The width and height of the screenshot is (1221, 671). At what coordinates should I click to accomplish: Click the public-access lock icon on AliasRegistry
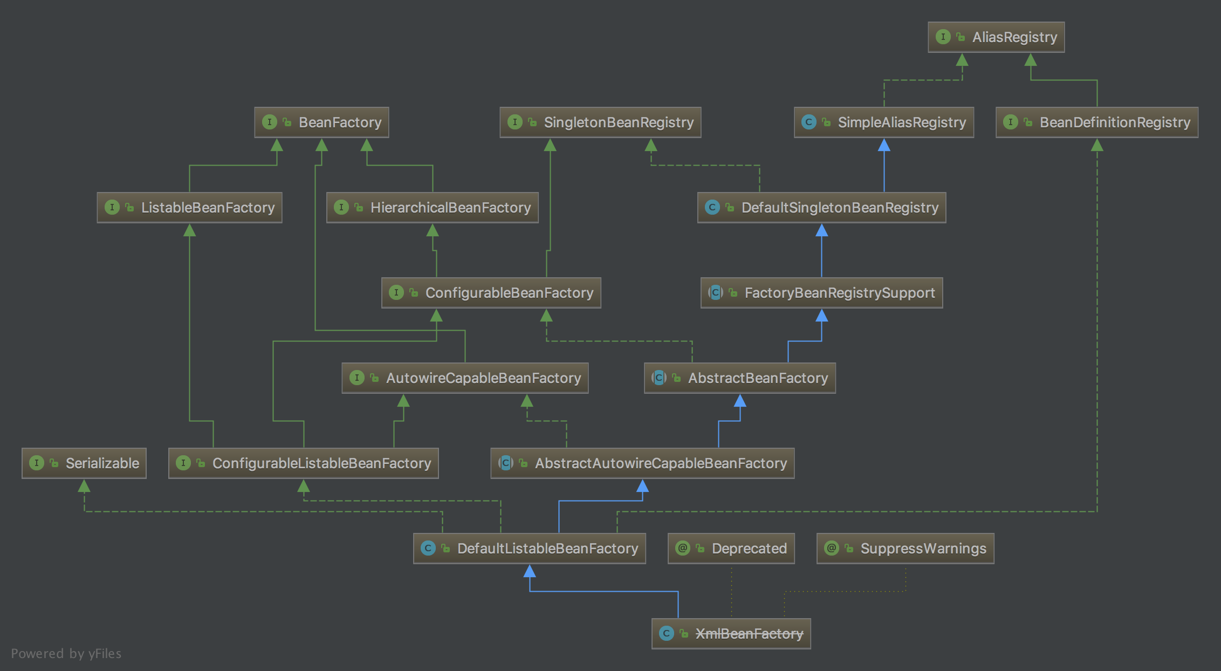click(961, 37)
